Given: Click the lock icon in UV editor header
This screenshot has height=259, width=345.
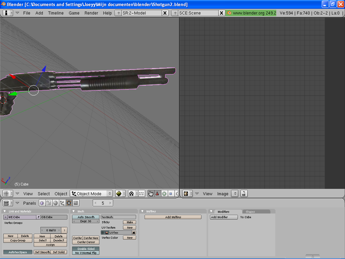Looking at the screenshot, I should (243, 194).
